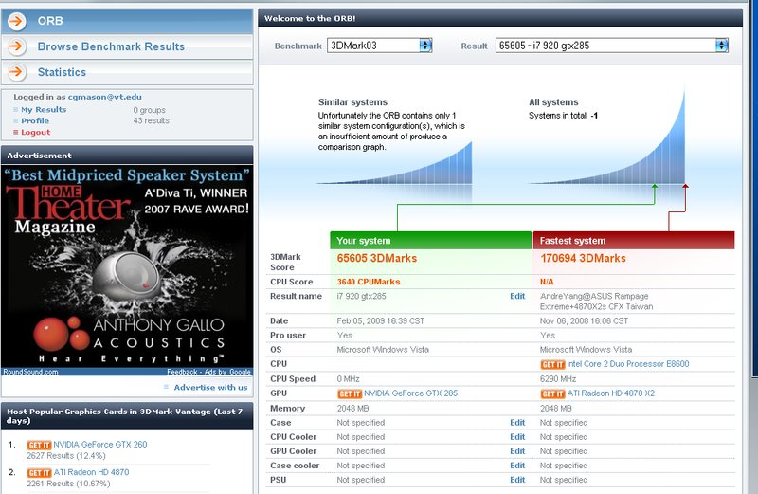The image size is (758, 494).
Task: Click the 170694 3DMarks score
Action: [583, 258]
